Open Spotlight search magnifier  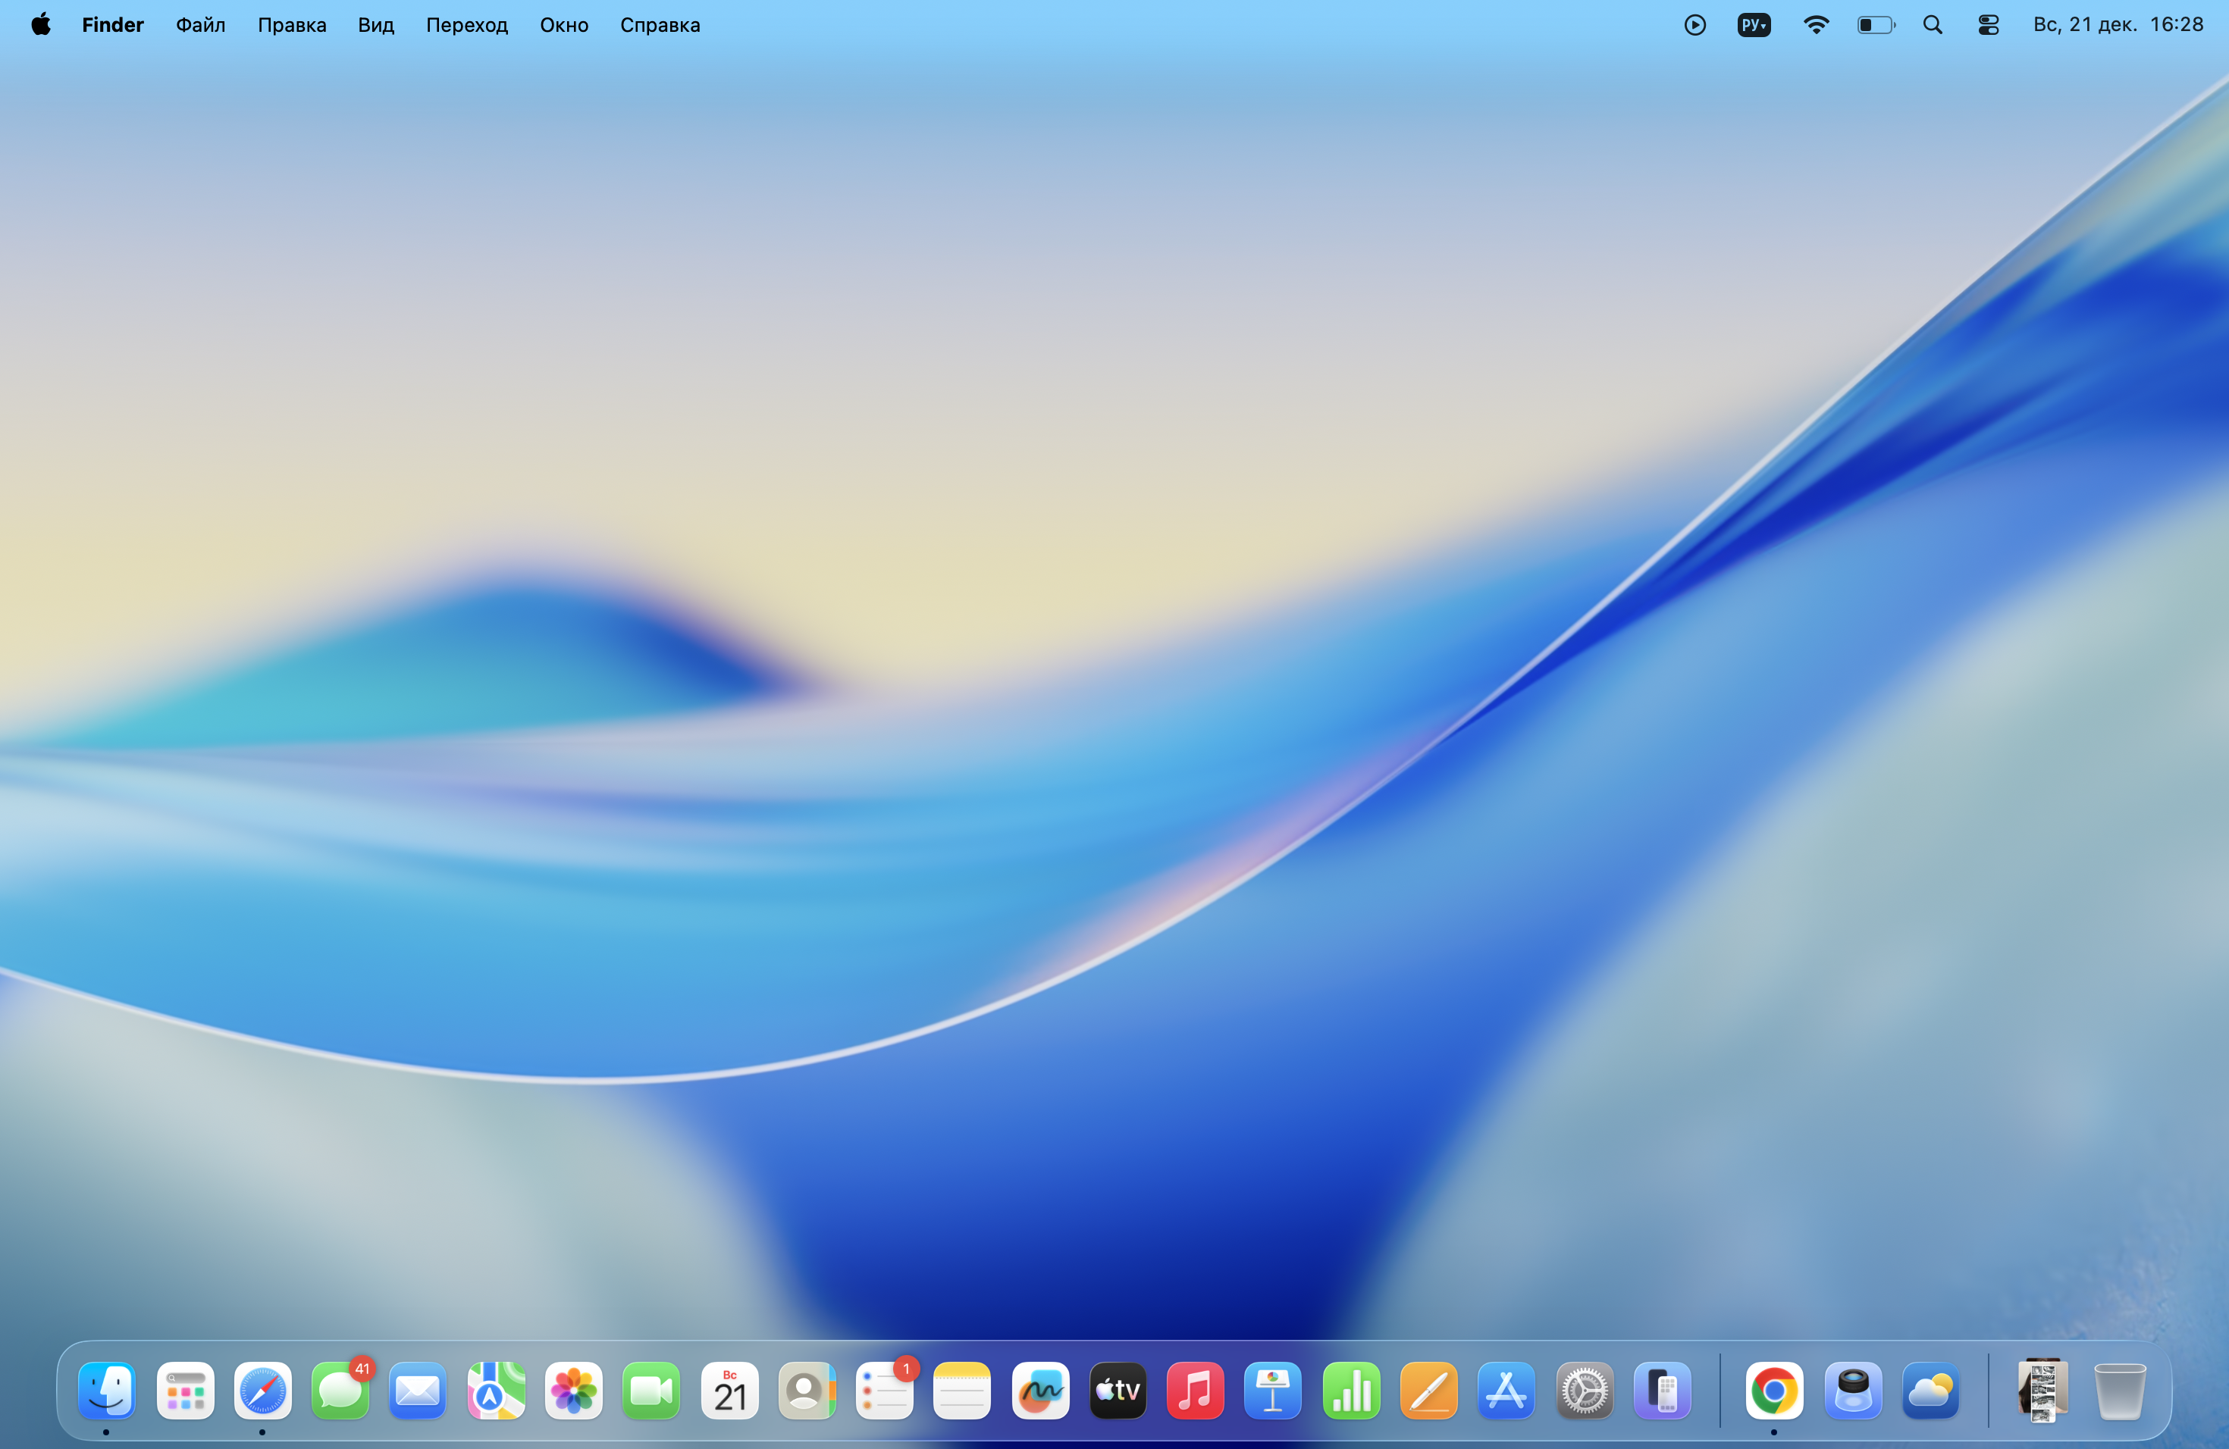coord(1932,25)
